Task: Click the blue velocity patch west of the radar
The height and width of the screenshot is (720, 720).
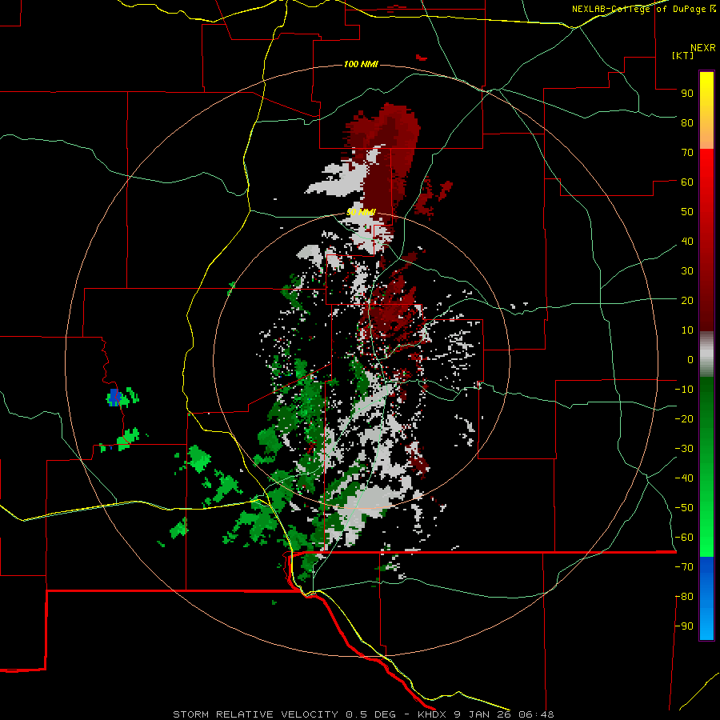Action: [x=114, y=396]
